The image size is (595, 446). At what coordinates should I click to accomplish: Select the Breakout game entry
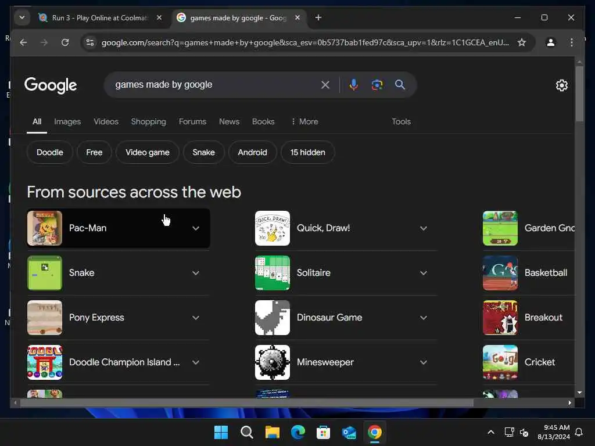[x=529, y=318]
